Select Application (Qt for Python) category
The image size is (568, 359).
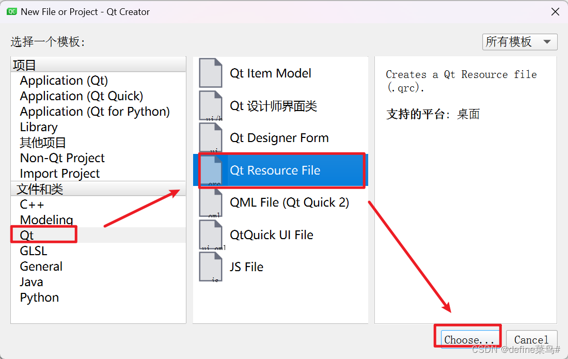(x=98, y=112)
